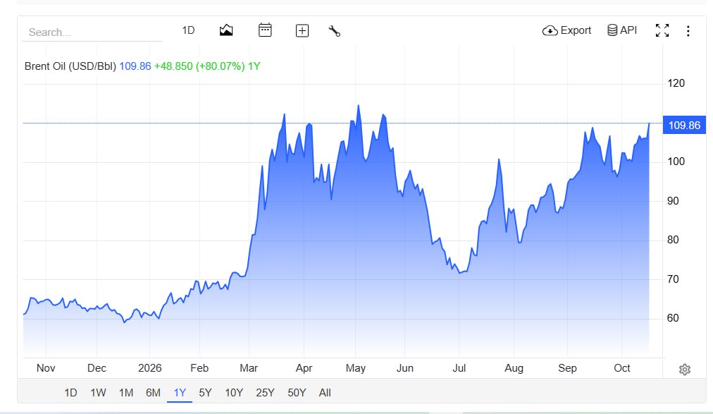Open the 1D interval dropdown
This screenshot has height=414, width=713.
pos(188,30)
